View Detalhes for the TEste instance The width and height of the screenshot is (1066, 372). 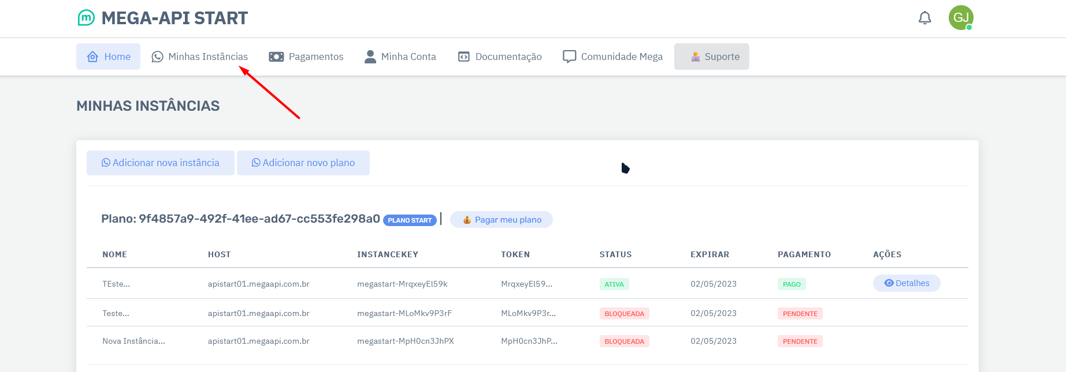pos(907,283)
